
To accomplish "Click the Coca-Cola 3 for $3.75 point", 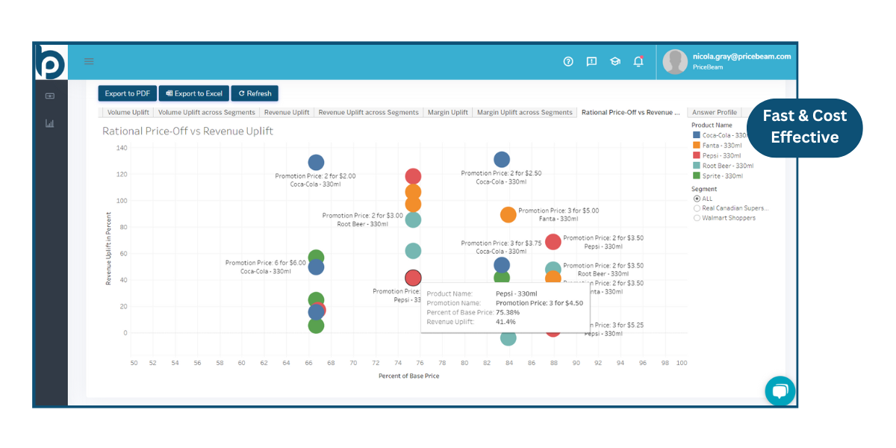I will 502,264.
